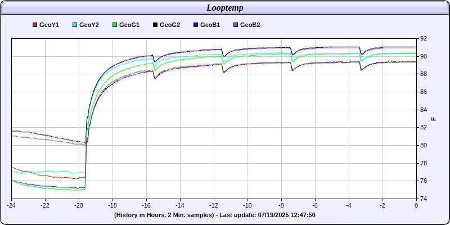Select the GeoY1 legend label

click(49, 25)
